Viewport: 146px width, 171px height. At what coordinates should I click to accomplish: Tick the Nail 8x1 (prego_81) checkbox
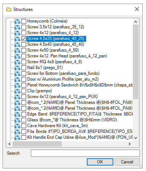click(x=24, y=68)
